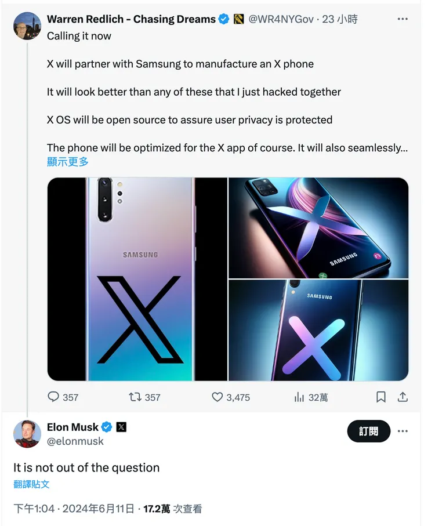
Task: Click the 訂閱 subscribe button
Action: (368, 431)
